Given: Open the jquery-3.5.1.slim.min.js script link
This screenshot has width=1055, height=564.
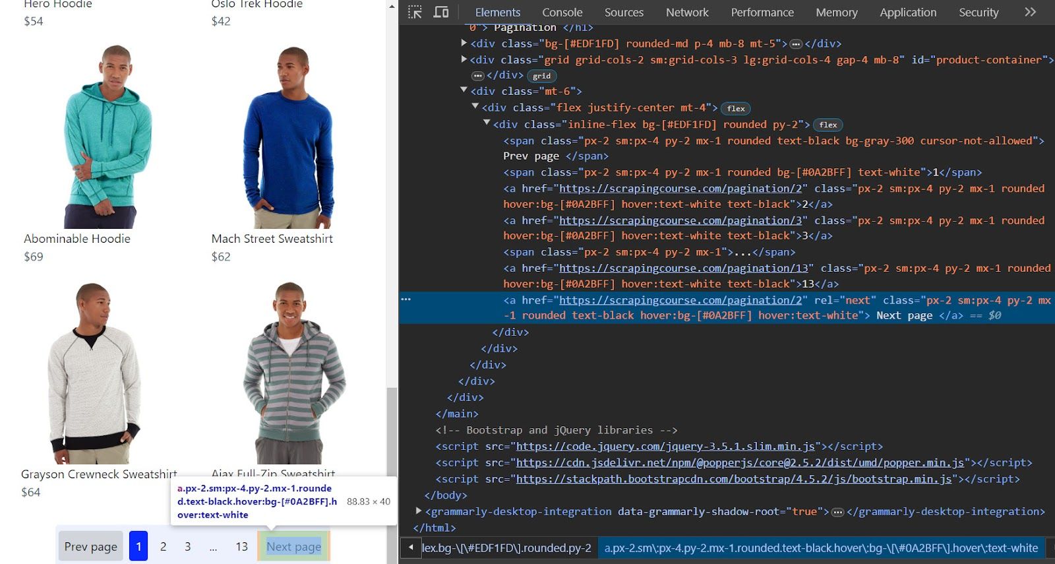Looking at the screenshot, I should 665,447.
